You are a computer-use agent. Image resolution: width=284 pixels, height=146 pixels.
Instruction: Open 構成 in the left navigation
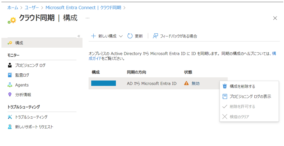pos(42,43)
